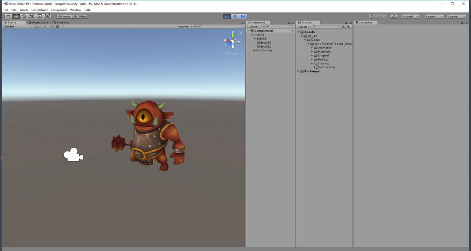This screenshot has width=471, height=251.
Task: Open the SampleView scene options menu in Hierarchy
Action: point(292,31)
